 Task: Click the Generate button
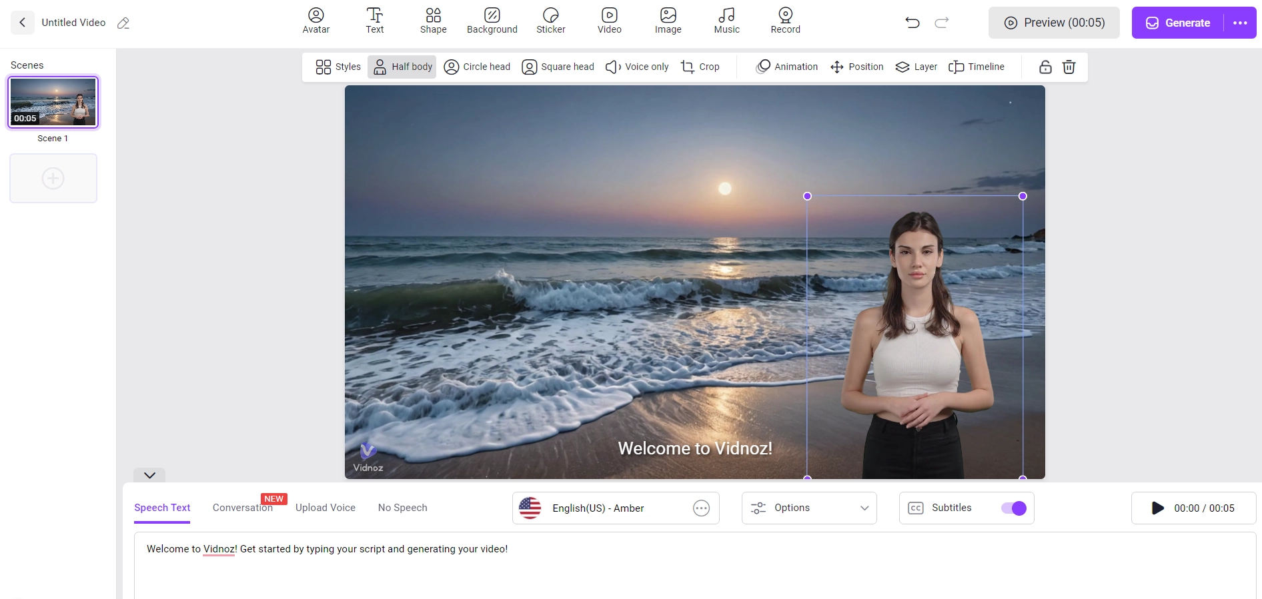pos(1179,23)
